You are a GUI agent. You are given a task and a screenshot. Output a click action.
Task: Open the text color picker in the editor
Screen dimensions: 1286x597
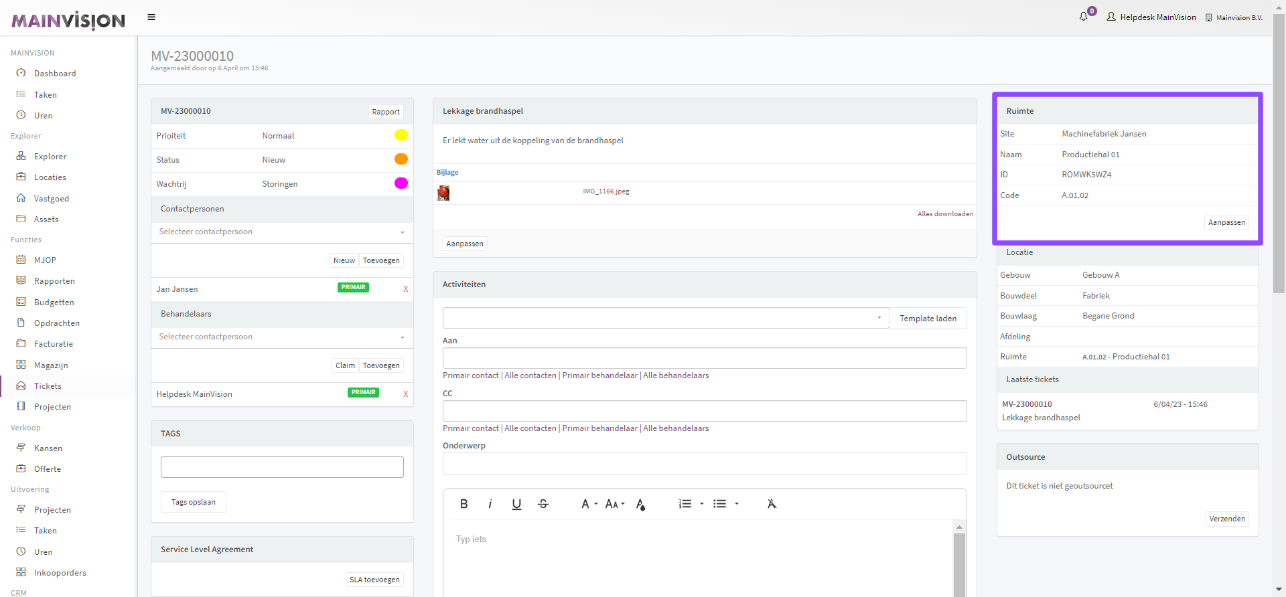[640, 504]
